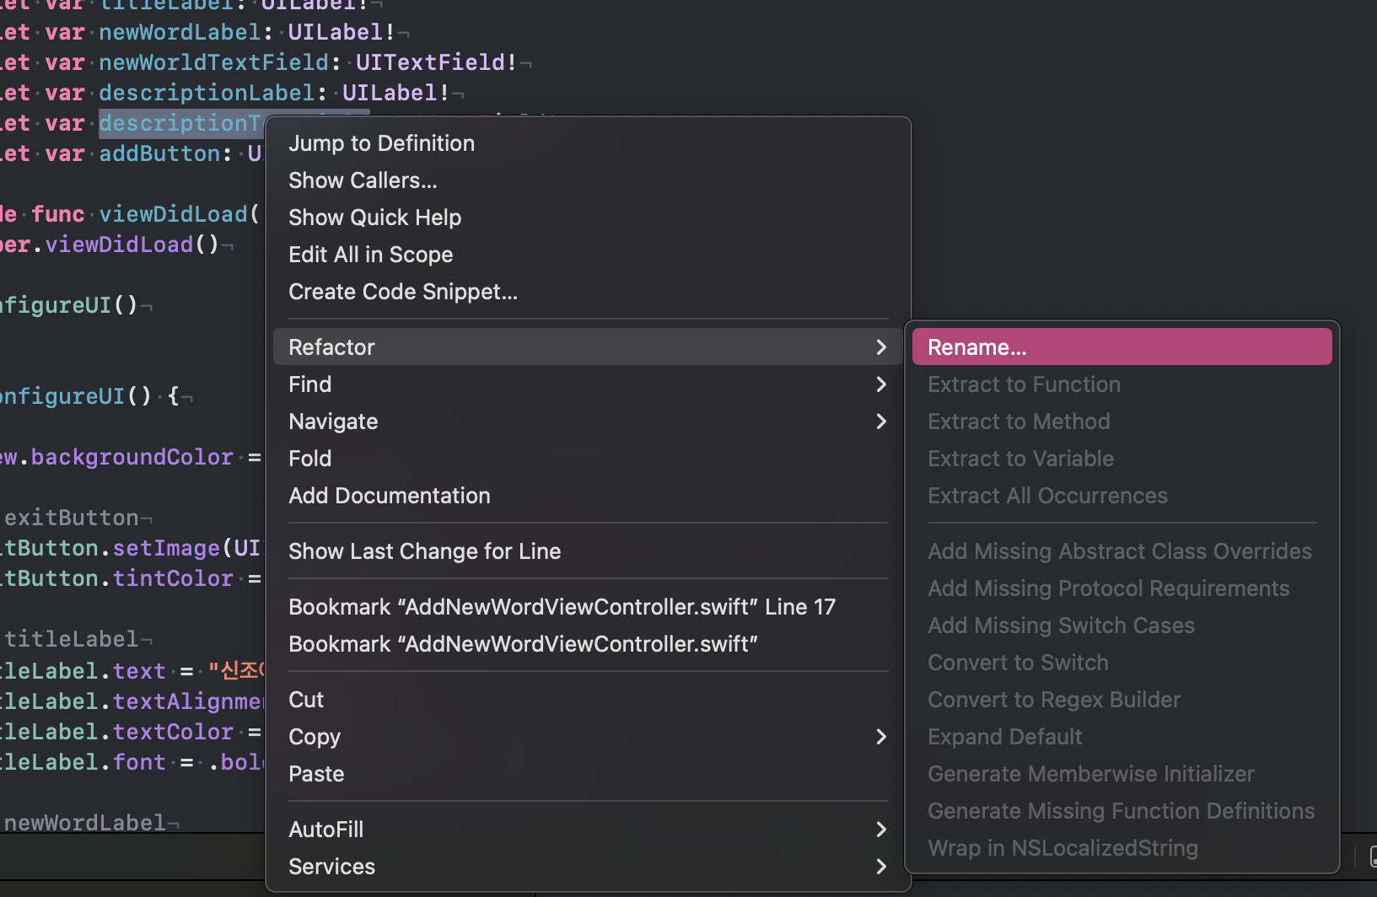
Task: Choose Edit All in Scope
Action: pyautogui.click(x=370, y=255)
